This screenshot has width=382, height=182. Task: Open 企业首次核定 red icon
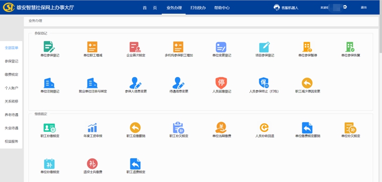coord(135,47)
